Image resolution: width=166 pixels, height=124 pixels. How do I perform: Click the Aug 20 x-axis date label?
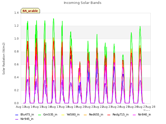81,107
